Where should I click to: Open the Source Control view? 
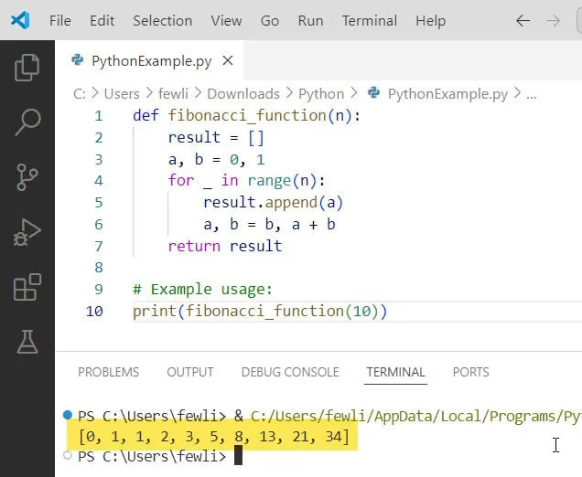[27, 176]
